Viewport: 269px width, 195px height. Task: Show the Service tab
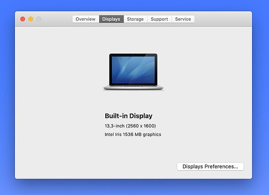(x=183, y=19)
